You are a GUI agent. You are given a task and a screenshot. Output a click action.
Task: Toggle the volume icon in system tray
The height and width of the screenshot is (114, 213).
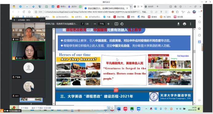coord(180,109)
